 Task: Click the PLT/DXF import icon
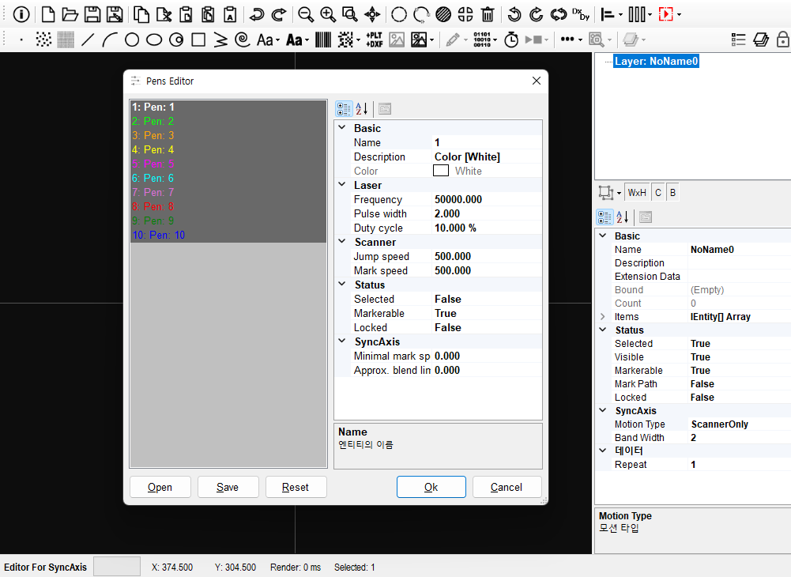375,40
